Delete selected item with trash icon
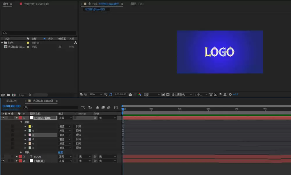291x175 pixels. (30, 95)
